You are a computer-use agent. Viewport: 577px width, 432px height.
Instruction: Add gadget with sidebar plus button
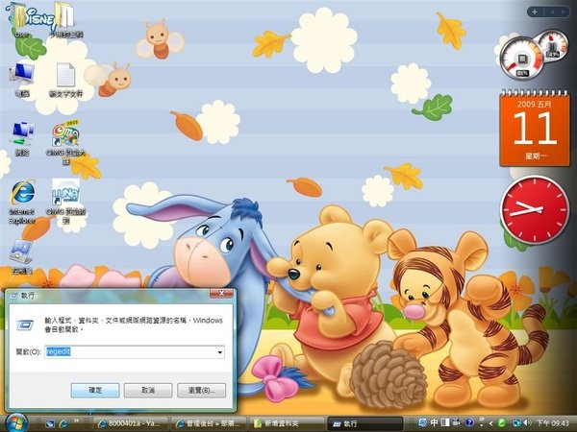point(535,12)
